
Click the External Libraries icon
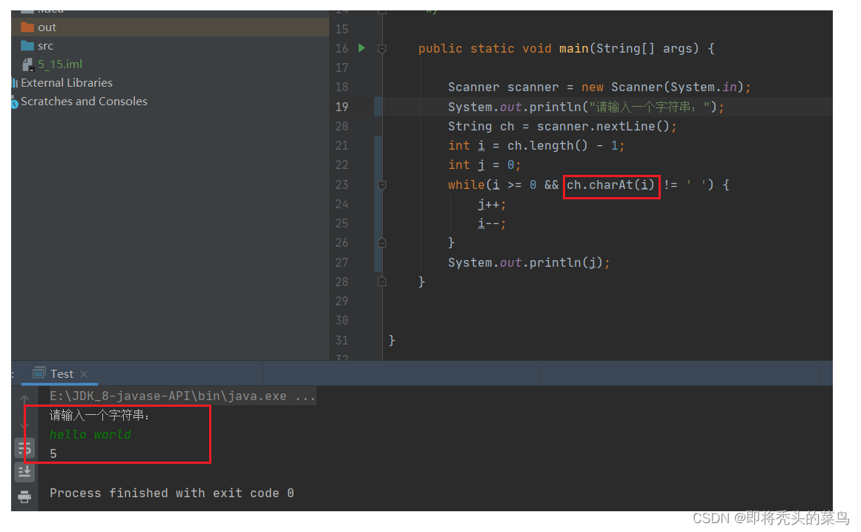pyautogui.click(x=16, y=82)
